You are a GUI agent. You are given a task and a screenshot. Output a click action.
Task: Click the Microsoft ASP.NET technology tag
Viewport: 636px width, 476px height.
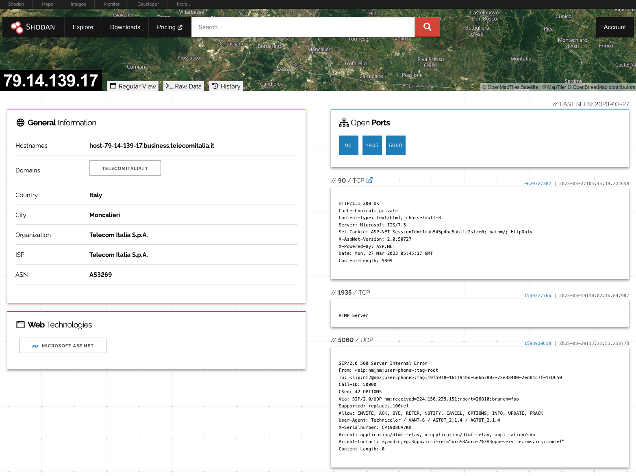click(63, 345)
